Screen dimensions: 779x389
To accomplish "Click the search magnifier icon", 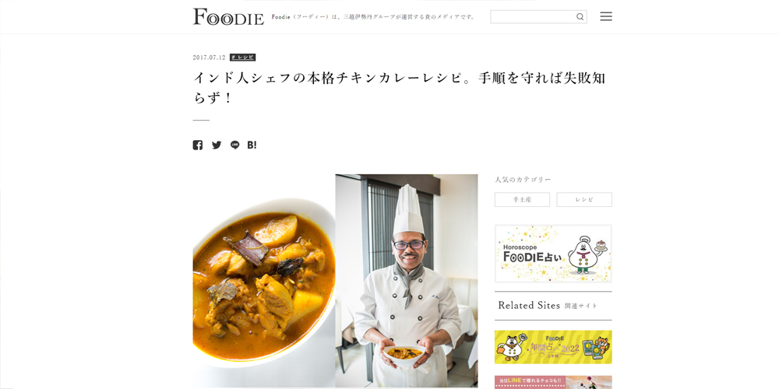I will pyautogui.click(x=580, y=17).
